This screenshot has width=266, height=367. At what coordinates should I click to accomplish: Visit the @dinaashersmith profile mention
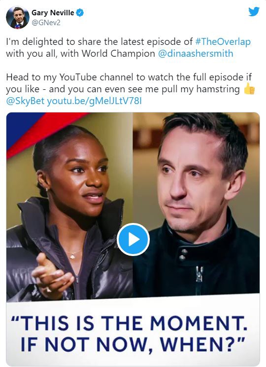(x=196, y=54)
